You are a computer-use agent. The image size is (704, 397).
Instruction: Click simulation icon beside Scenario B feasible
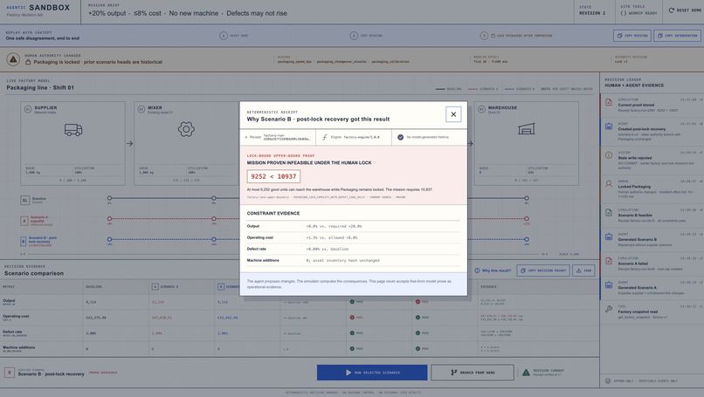click(x=609, y=213)
